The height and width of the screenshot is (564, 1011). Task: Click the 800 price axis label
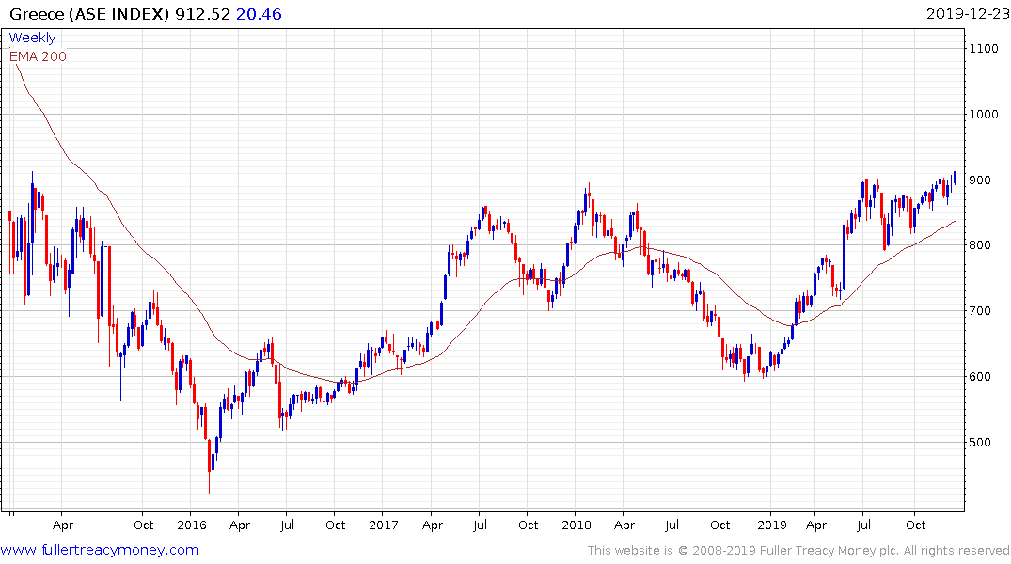tap(980, 245)
